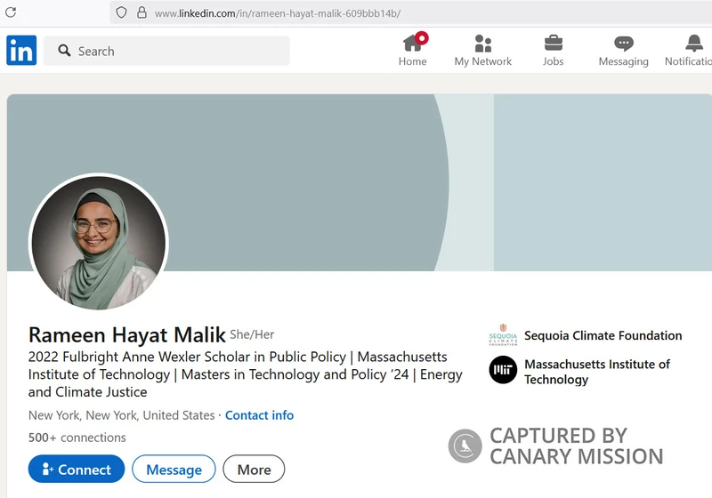This screenshot has height=498, width=712.
Task: Open the Jobs tab
Action: pyautogui.click(x=553, y=51)
